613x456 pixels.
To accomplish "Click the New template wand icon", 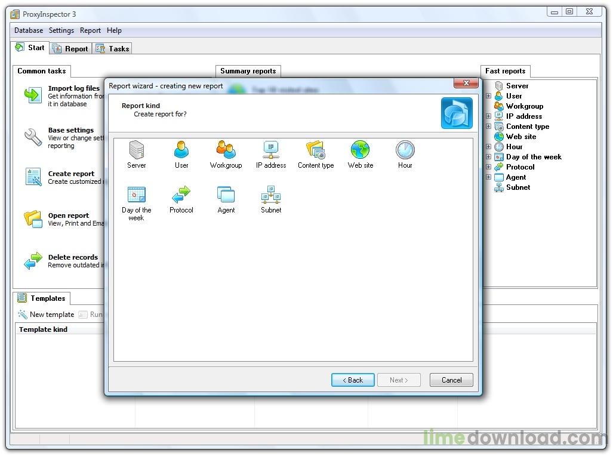I will point(22,314).
